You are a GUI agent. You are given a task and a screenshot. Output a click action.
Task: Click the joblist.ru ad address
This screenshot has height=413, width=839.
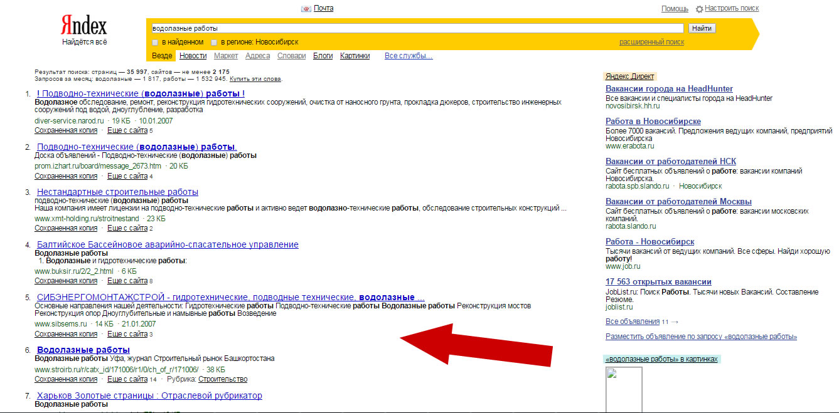click(x=619, y=307)
